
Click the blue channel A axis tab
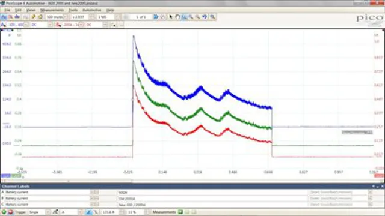coord(5,176)
